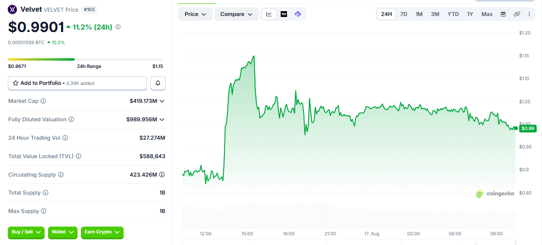The height and width of the screenshot is (245, 542).
Task: Open the Compare dropdown
Action: click(237, 14)
